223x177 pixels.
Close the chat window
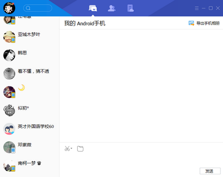pos(218,8)
